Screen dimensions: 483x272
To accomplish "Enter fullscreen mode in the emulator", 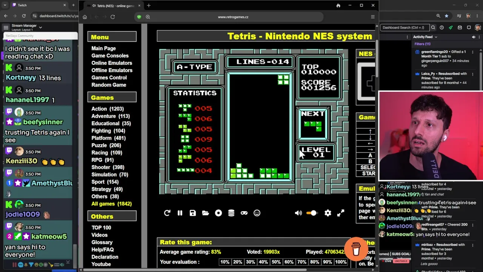I will [341, 213].
